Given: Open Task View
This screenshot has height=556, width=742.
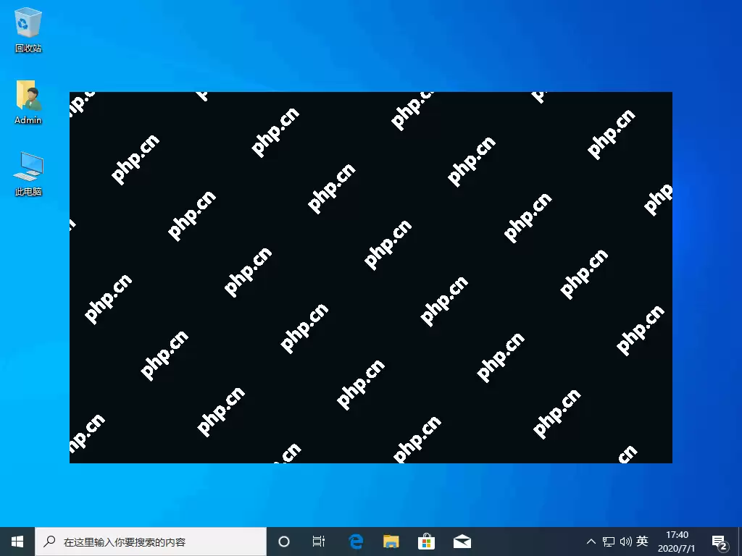Looking at the screenshot, I should pyautogui.click(x=319, y=541).
